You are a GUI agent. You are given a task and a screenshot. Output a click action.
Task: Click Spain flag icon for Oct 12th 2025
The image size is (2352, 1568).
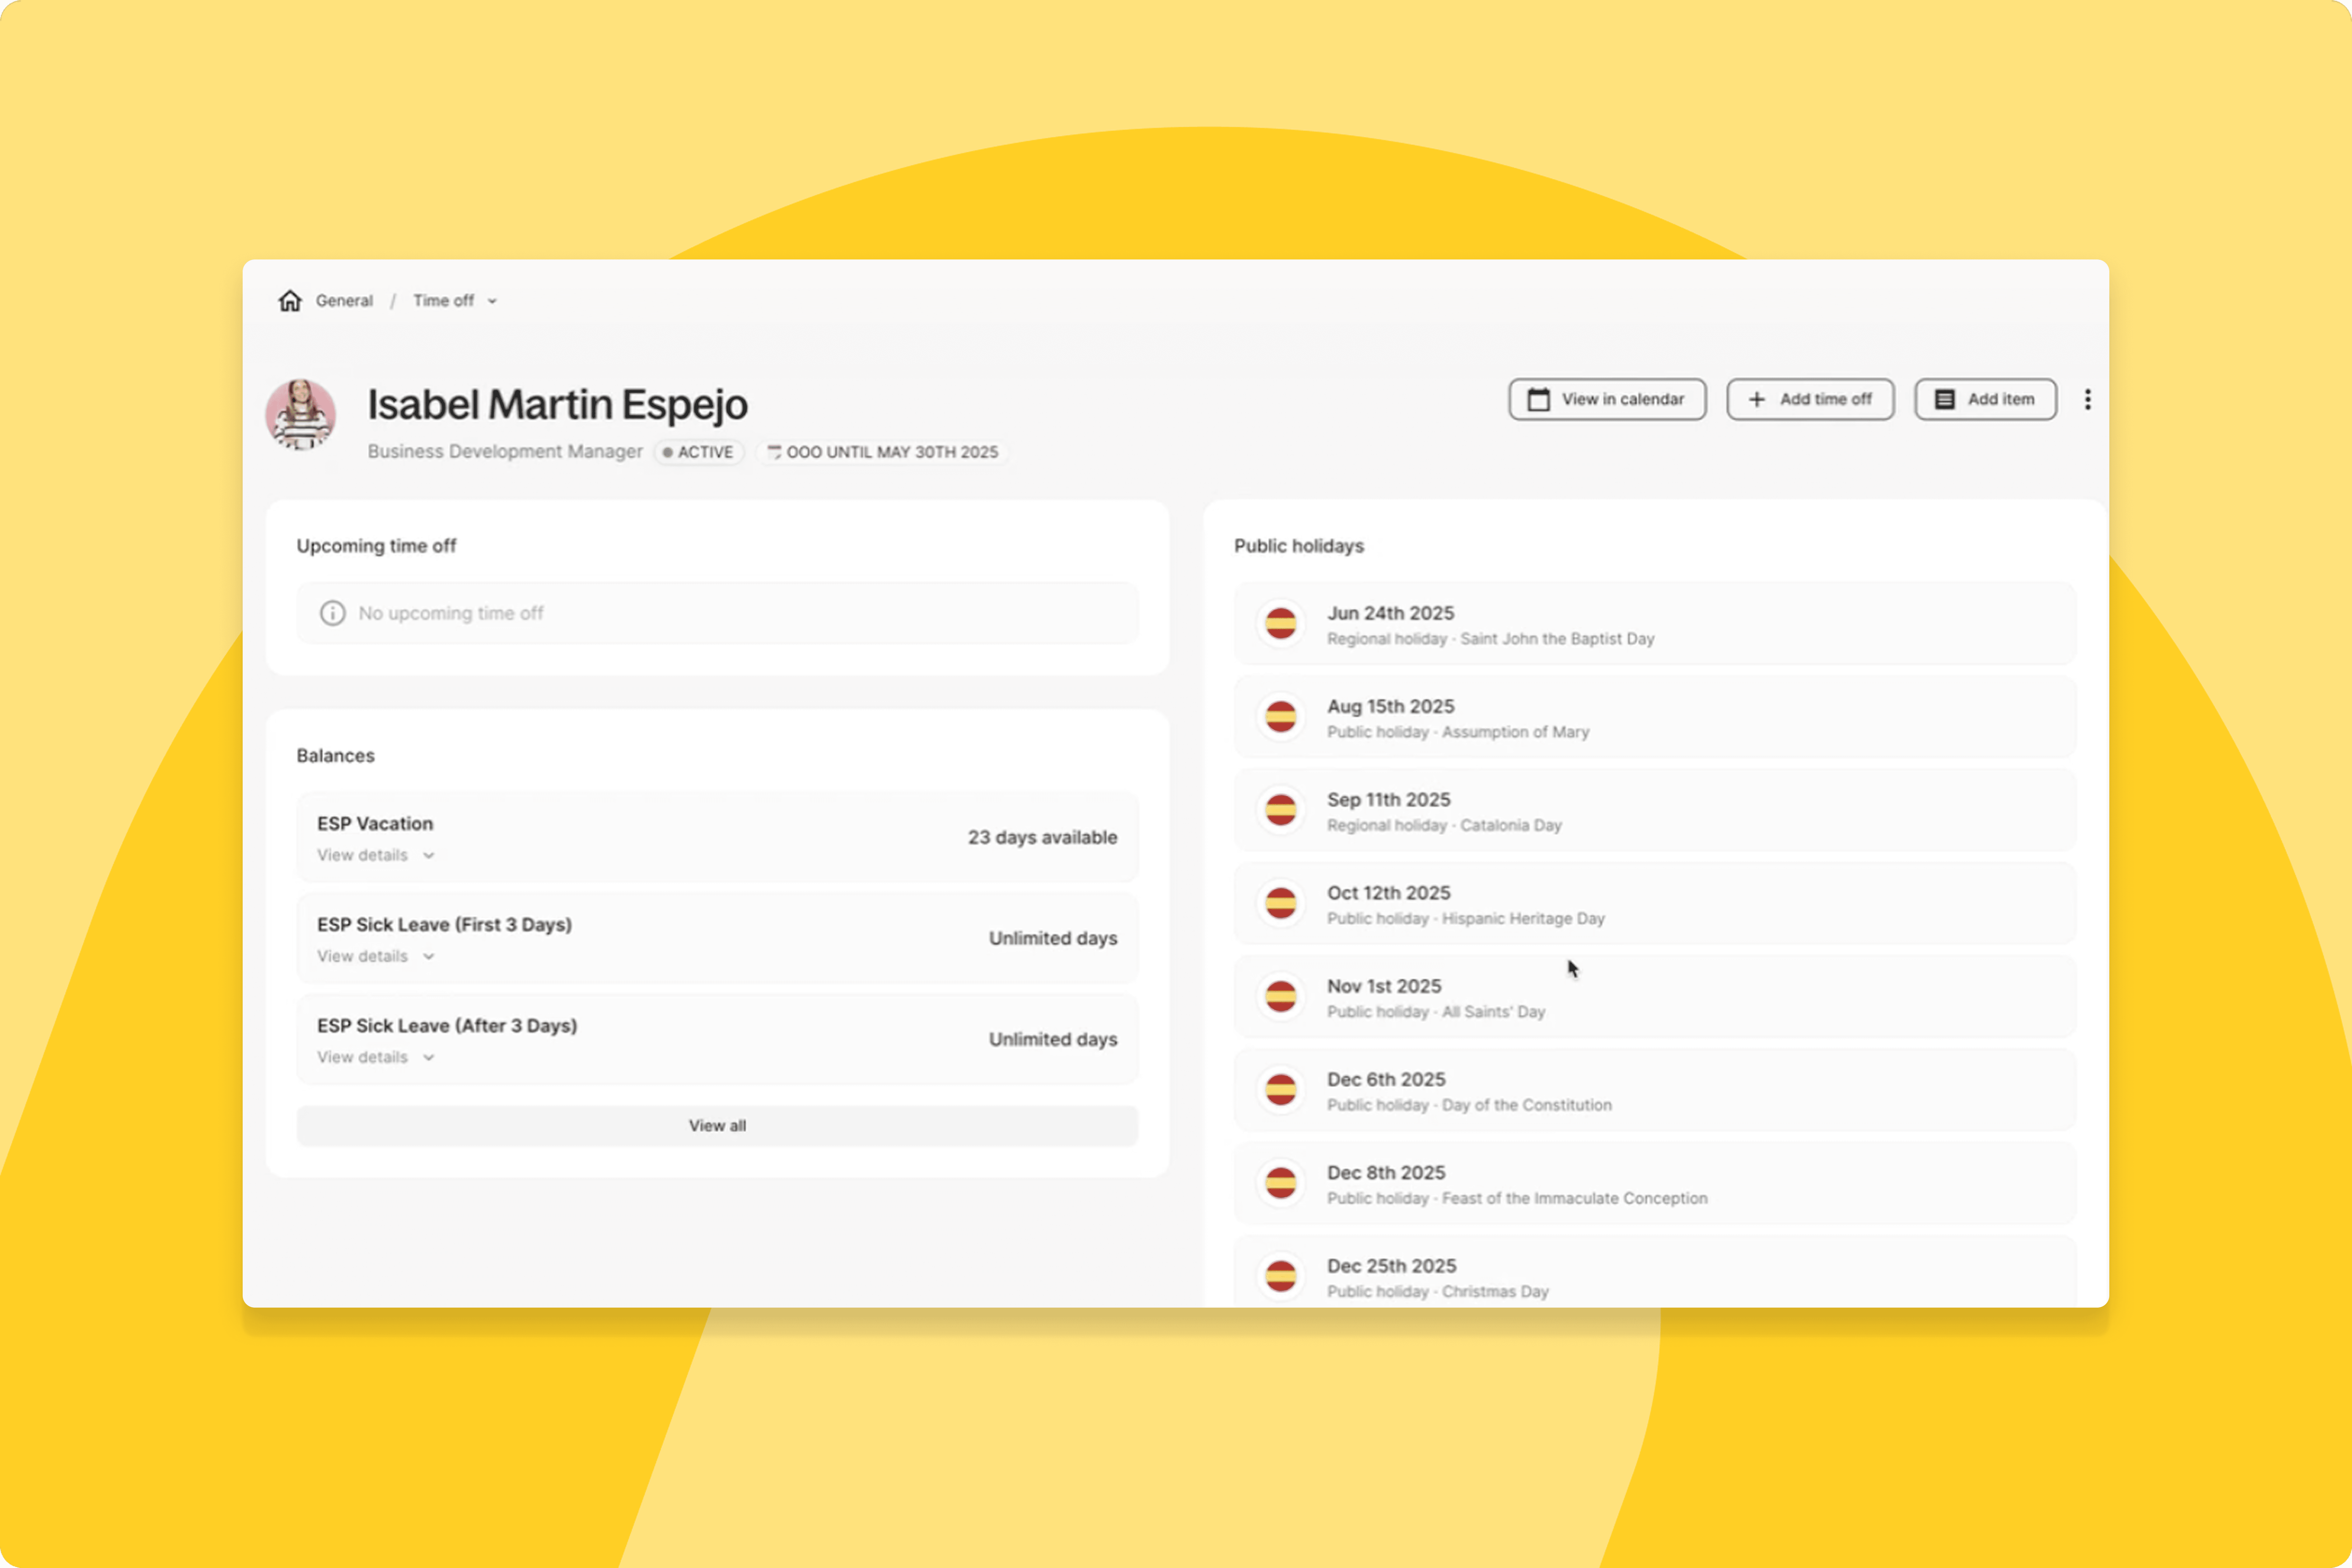1281,903
